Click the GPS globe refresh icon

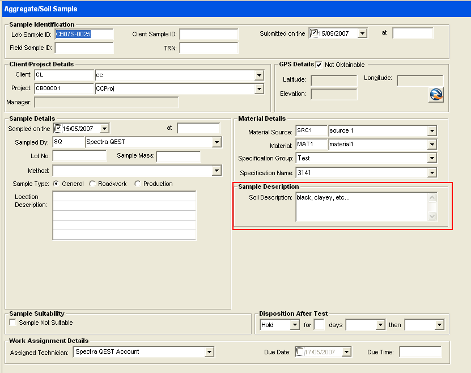[x=435, y=95]
